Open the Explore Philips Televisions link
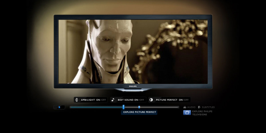The image size is (266, 133). coord(202,113)
